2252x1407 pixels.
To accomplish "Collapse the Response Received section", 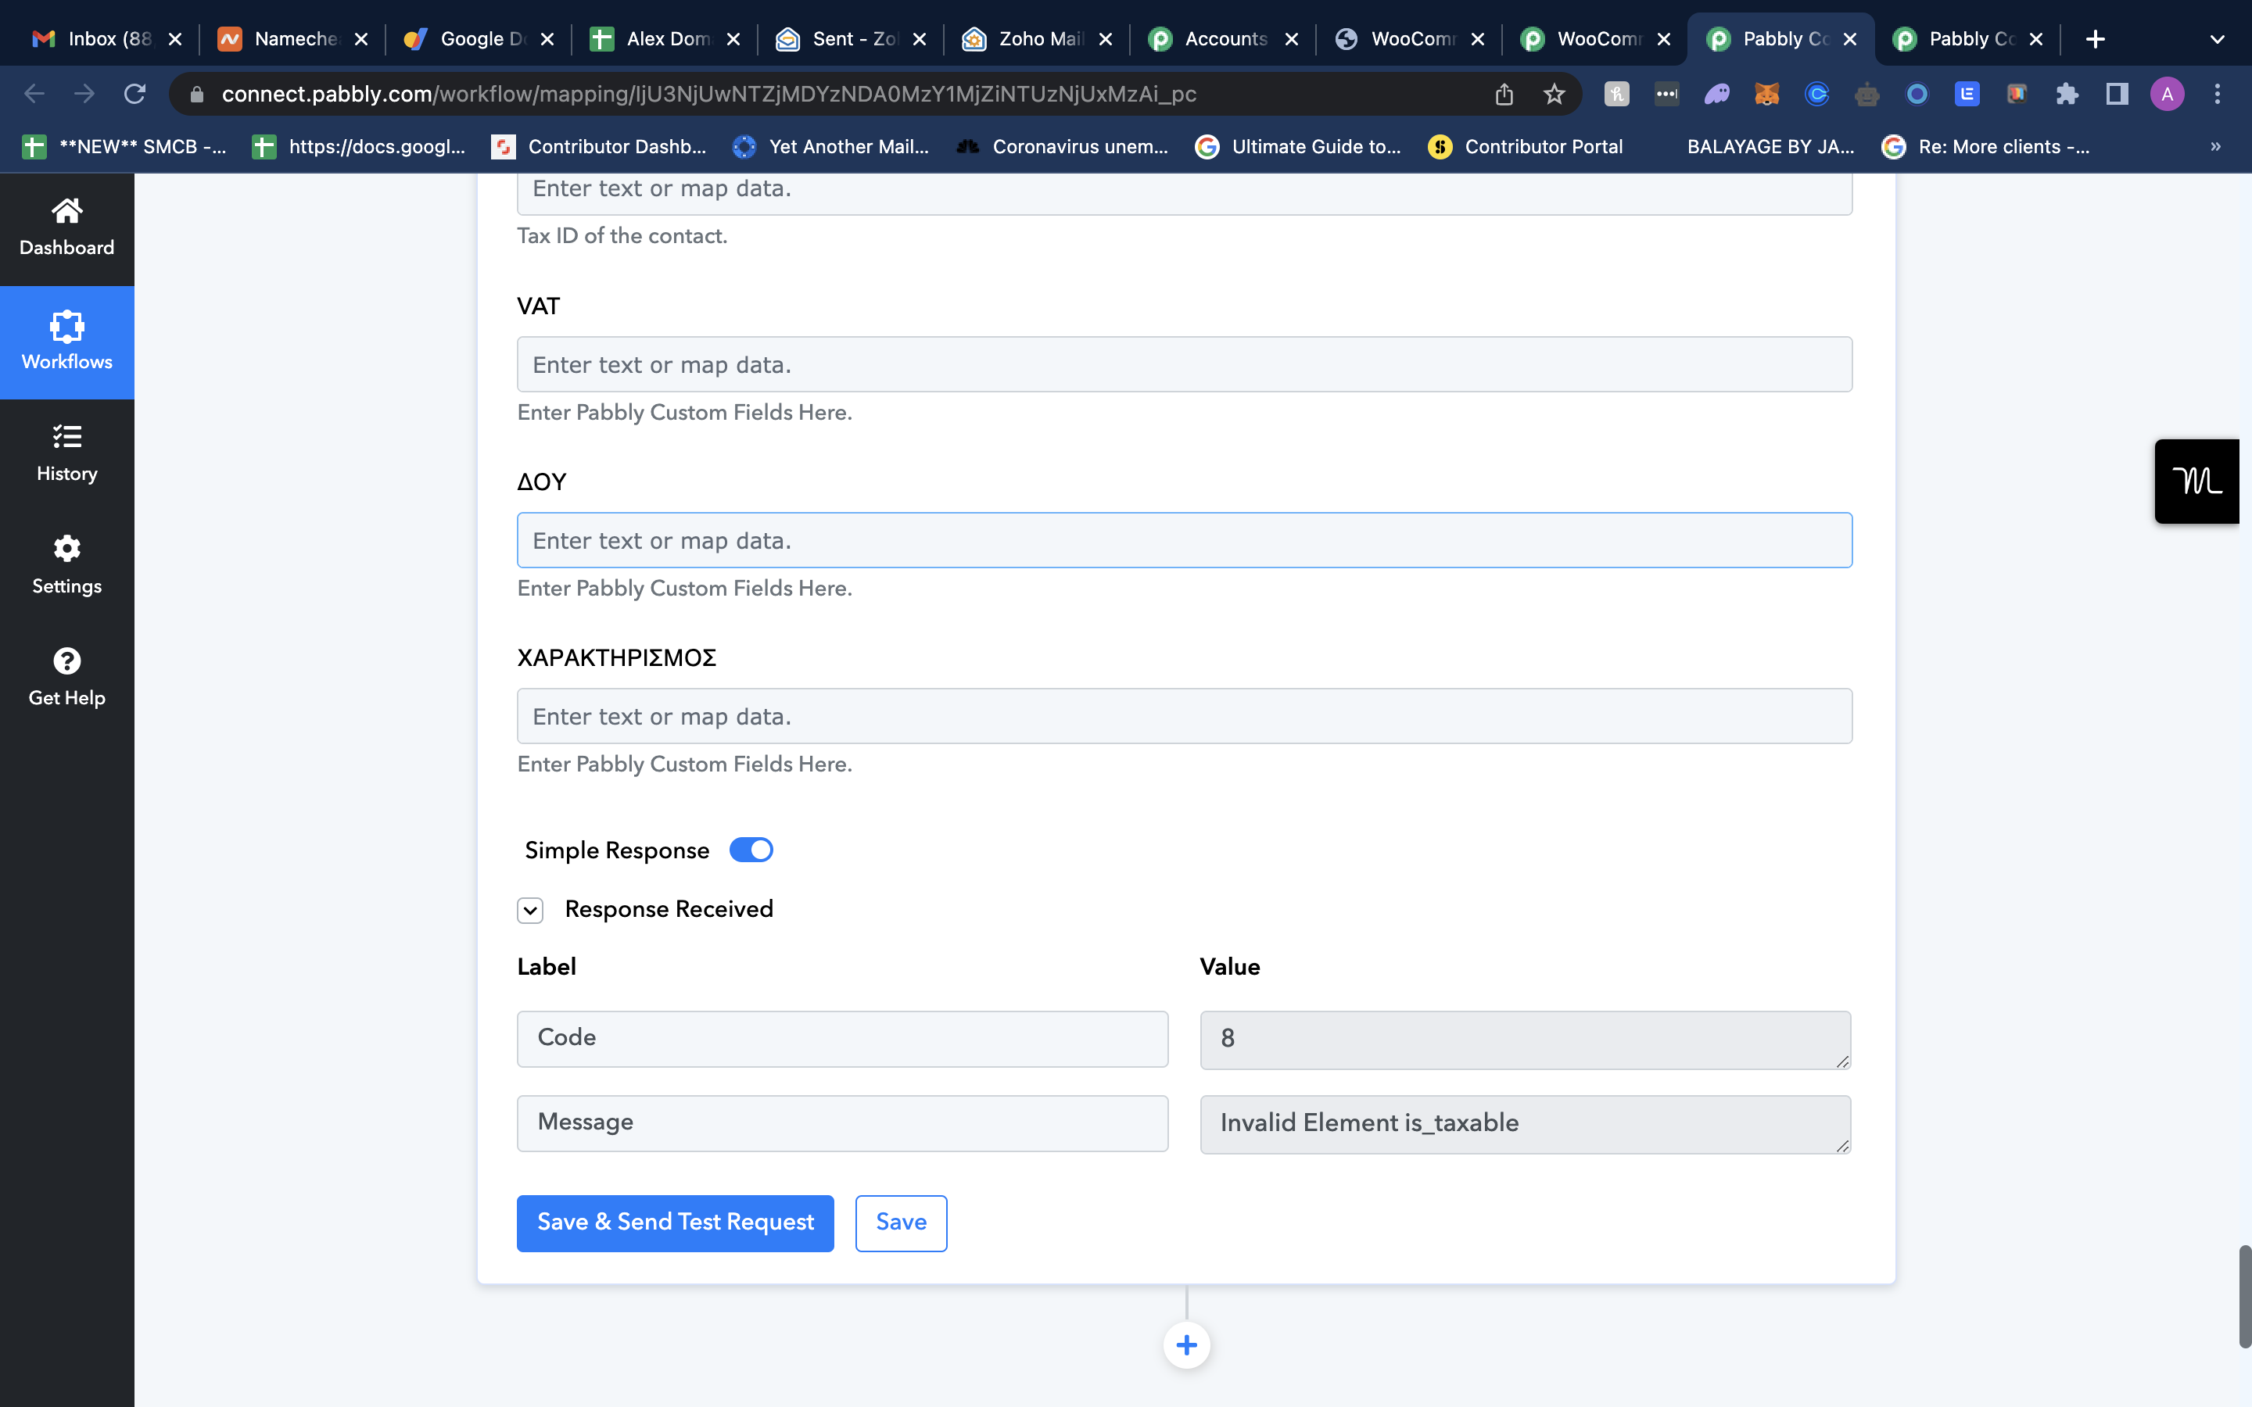I will coord(530,909).
